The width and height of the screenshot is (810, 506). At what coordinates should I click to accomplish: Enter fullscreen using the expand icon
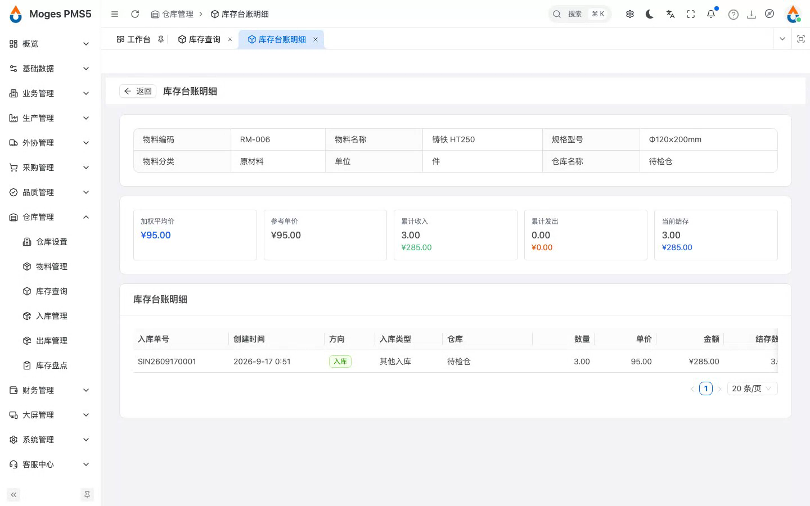pos(691,14)
